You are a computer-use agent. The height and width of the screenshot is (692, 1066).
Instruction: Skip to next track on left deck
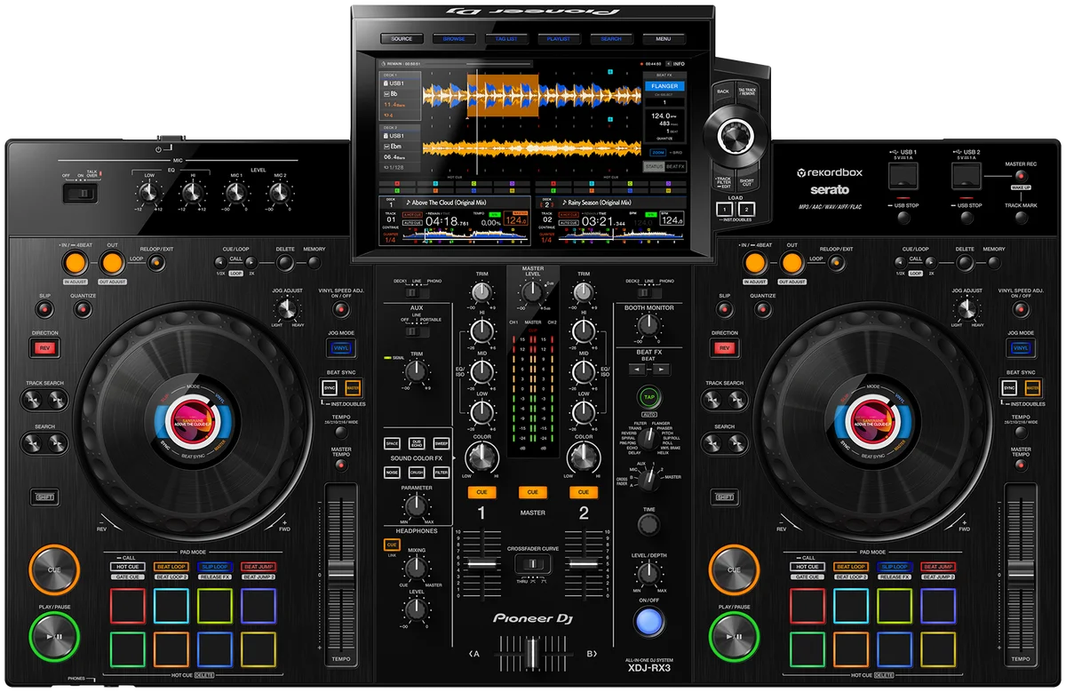(57, 401)
